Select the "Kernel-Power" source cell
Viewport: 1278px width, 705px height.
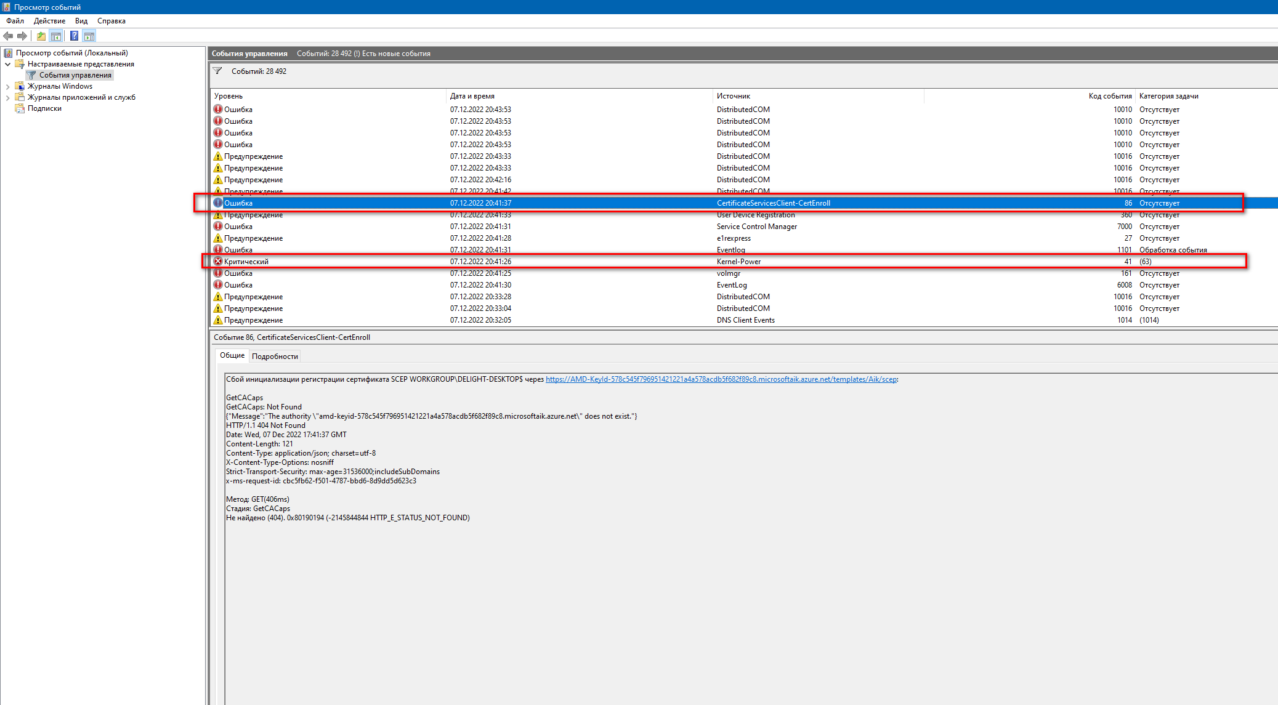(738, 261)
